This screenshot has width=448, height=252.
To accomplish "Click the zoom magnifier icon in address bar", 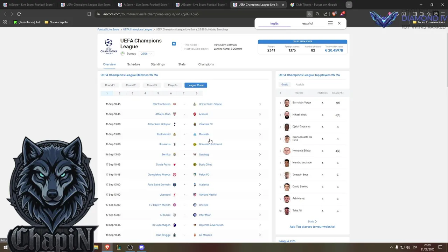I will [317, 14].
